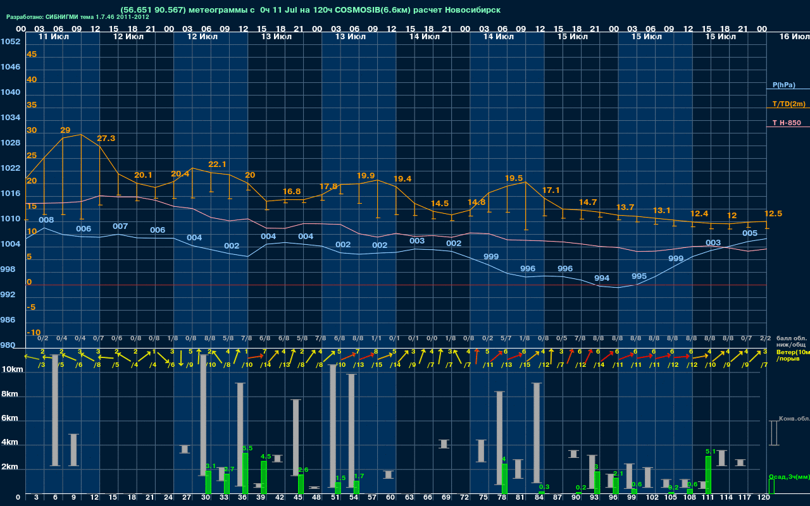The height and width of the screenshot is (506, 810).
Task: Click the final temperature value '12.5'
Action: tap(773, 214)
